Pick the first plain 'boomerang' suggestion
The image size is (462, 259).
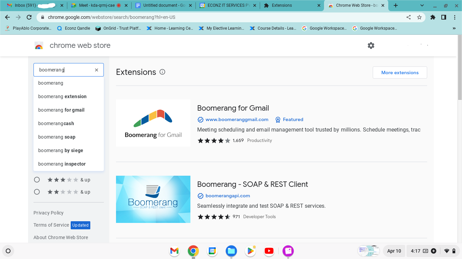pyautogui.click(x=69, y=83)
